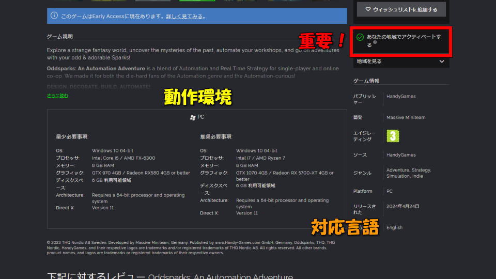Click the info icon in Early Access banner

[x=54, y=16]
